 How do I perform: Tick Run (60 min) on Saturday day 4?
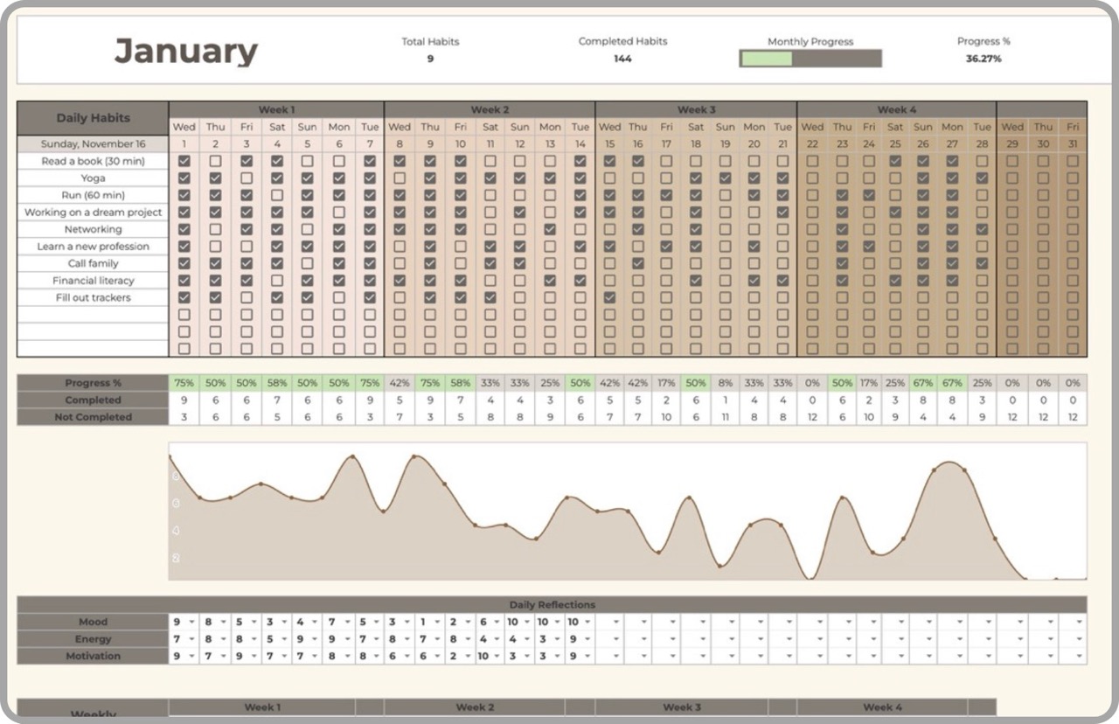(x=277, y=196)
